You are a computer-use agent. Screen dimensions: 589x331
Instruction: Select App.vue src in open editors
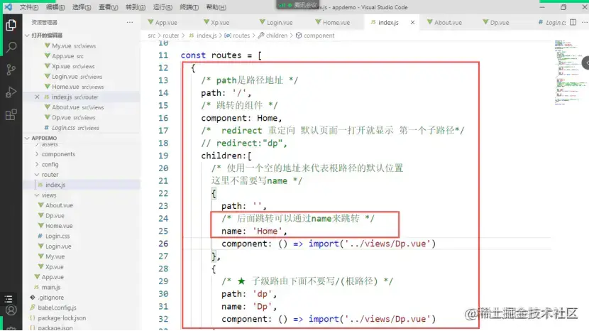[67, 56]
